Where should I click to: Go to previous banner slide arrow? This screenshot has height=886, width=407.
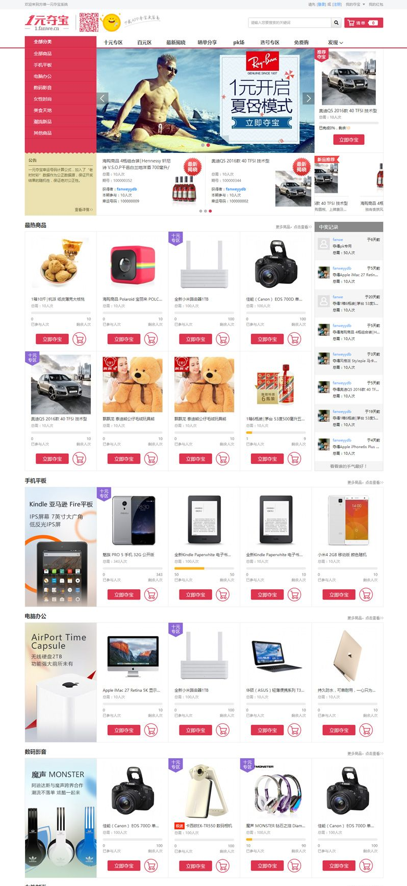pos(103,98)
